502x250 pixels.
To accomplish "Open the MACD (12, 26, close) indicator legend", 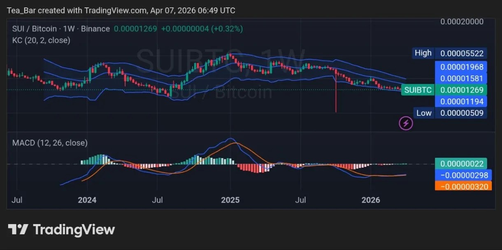I will click(x=50, y=143).
